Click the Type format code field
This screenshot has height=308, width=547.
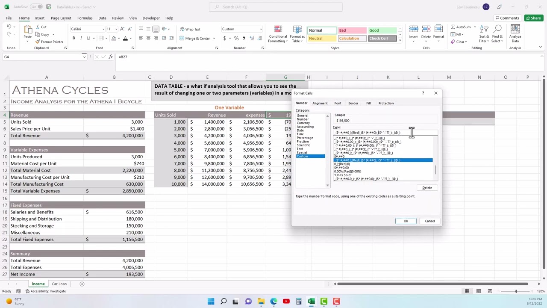[x=385, y=133]
